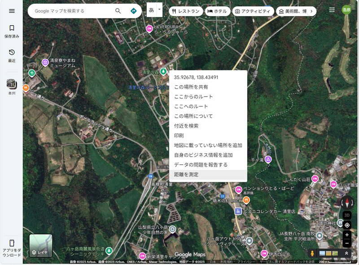Open the hamburger main menu icon
The width and height of the screenshot is (359, 265).
coord(11,10)
